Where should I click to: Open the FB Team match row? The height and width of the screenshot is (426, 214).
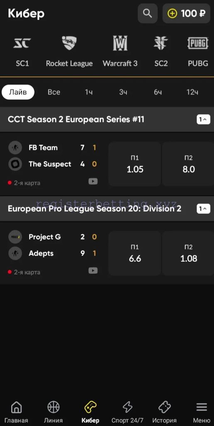pyautogui.click(x=53, y=164)
